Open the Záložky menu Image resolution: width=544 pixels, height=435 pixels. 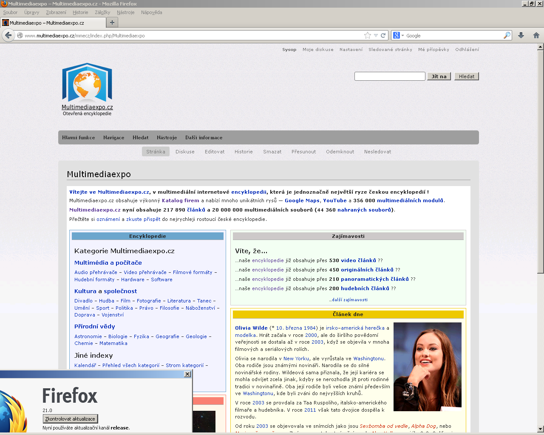click(102, 12)
